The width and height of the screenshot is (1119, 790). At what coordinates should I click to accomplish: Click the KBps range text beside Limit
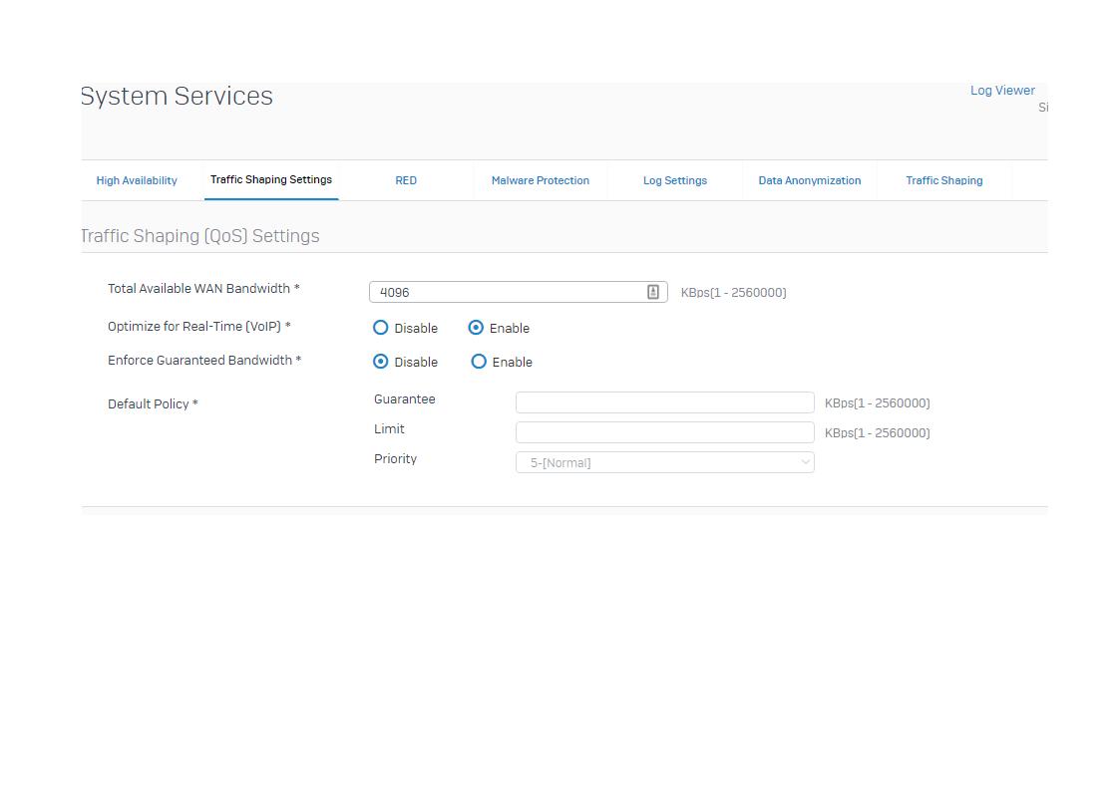click(x=877, y=432)
